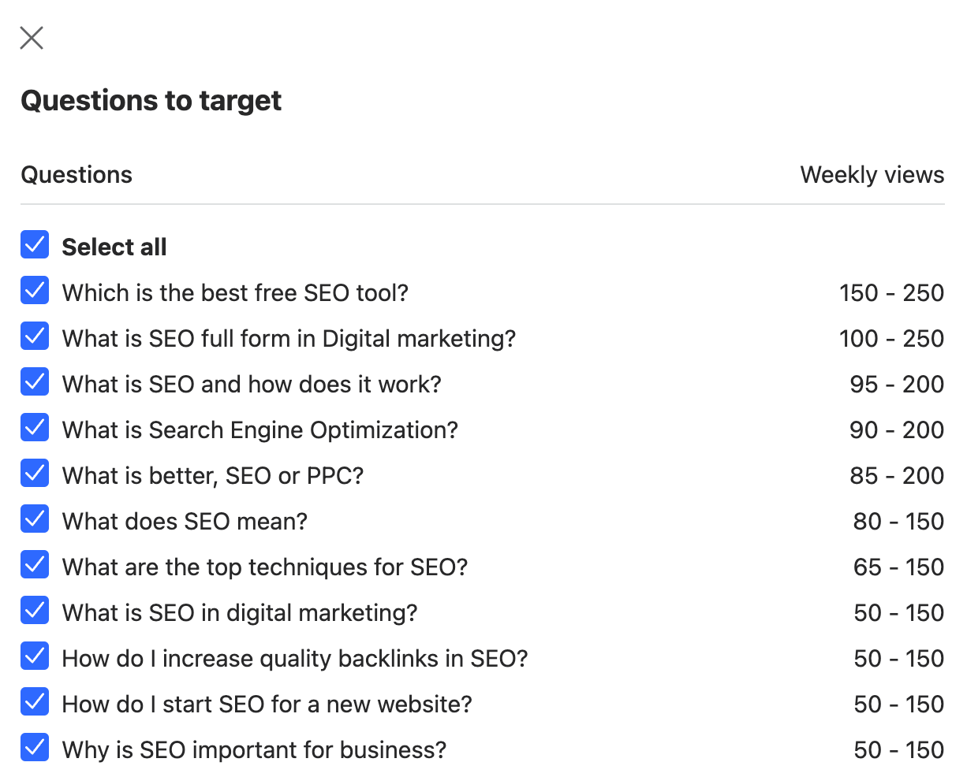Click the Weekly views column header
This screenshot has height=777, width=967.
[x=872, y=174]
